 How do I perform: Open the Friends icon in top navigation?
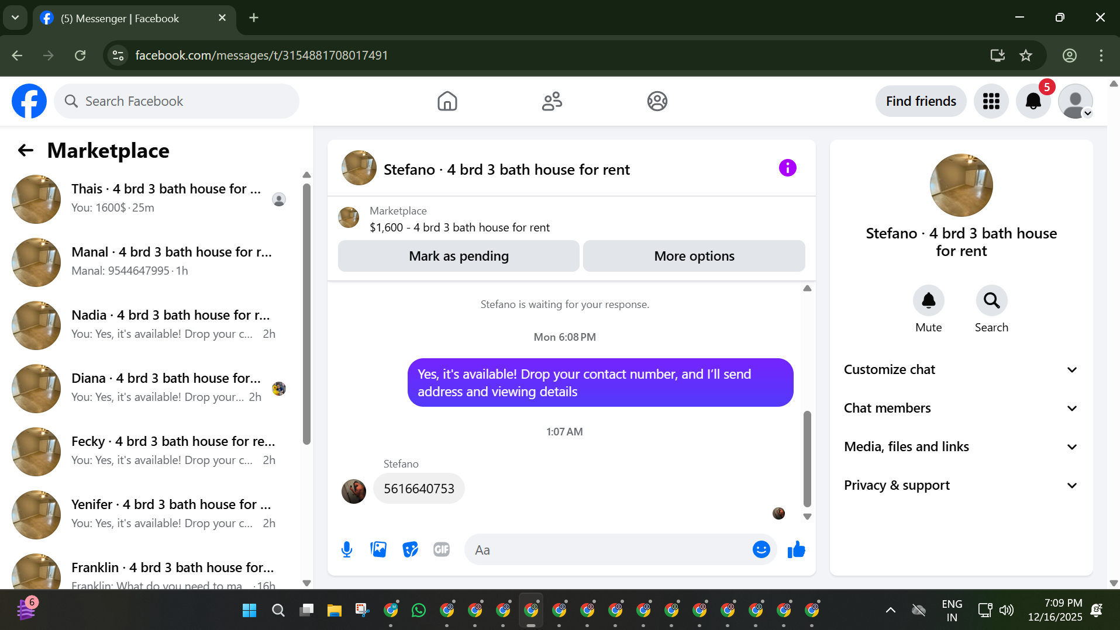[x=552, y=101]
